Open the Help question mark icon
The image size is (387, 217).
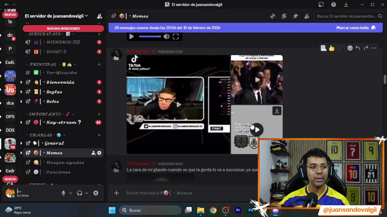click(x=333, y=5)
